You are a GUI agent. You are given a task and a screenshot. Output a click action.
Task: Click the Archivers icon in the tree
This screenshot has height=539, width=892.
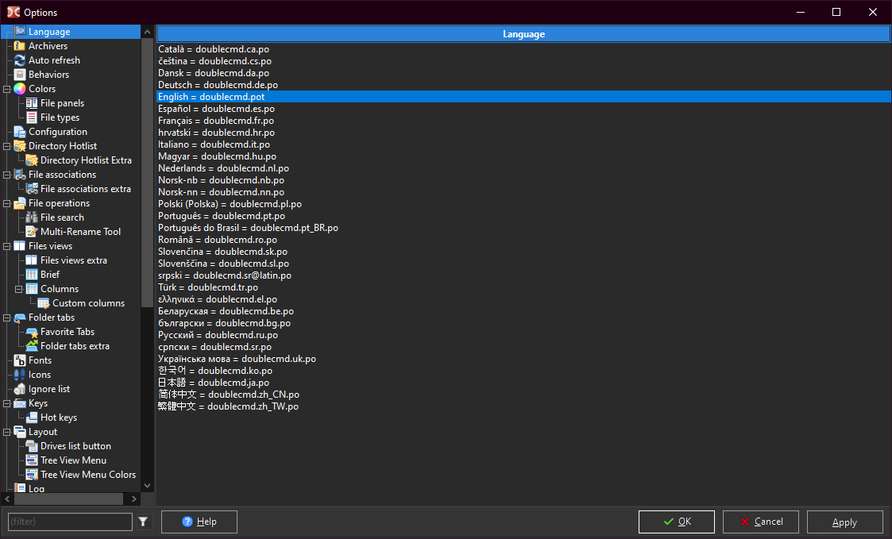coord(20,46)
